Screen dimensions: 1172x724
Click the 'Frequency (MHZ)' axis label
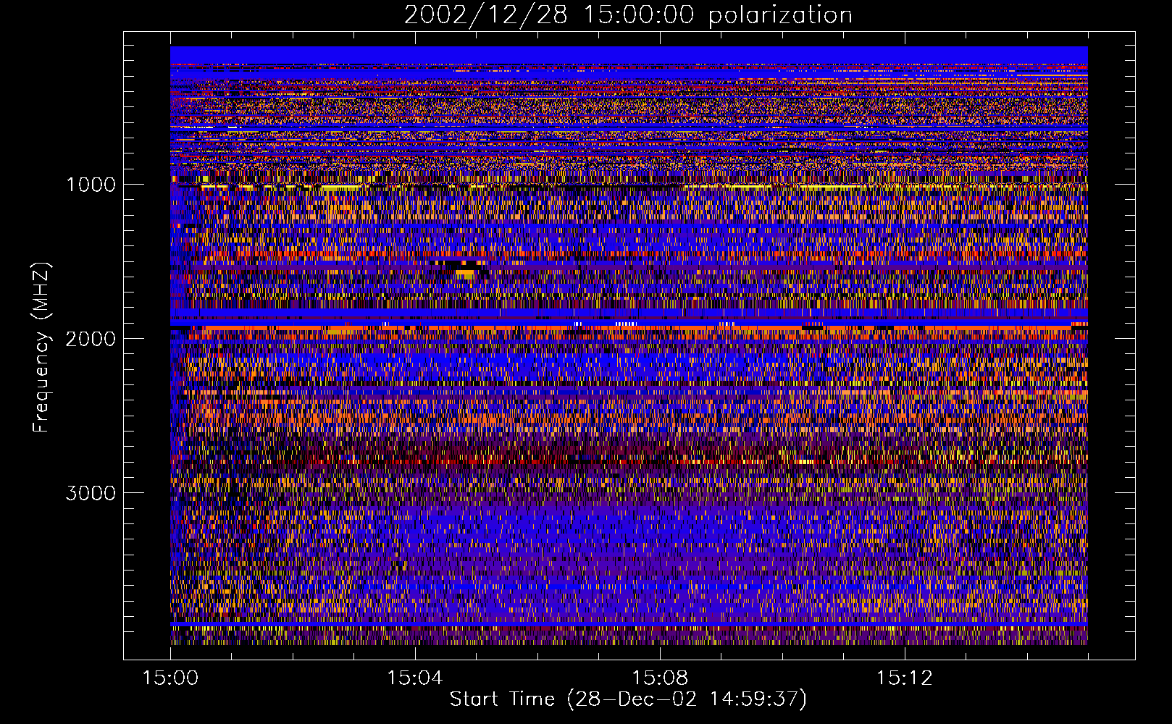41,347
